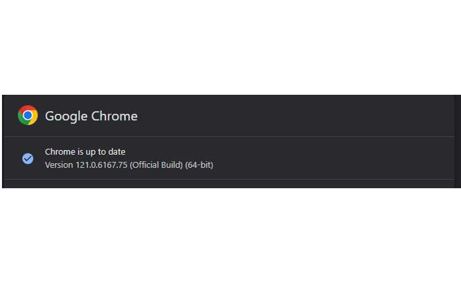This screenshot has height=283, width=461.
Task: Click the divider line below the version row
Action: coord(230,179)
